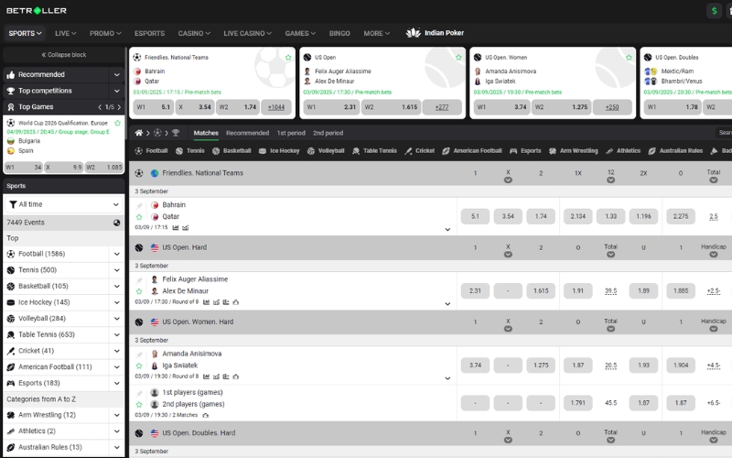Viewport: 732px width, 458px height.
Task: Open the green dollar deposit icon
Action: (714, 11)
